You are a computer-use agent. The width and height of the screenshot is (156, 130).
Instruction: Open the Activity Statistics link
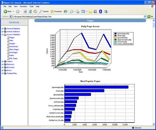tap(13, 32)
